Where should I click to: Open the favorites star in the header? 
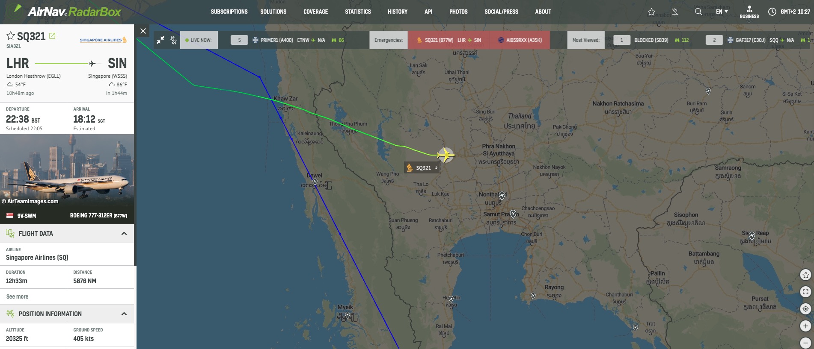coord(651,12)
